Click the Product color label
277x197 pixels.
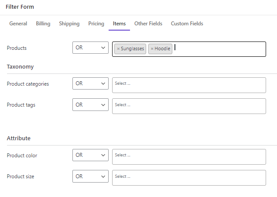coord(22,156)
